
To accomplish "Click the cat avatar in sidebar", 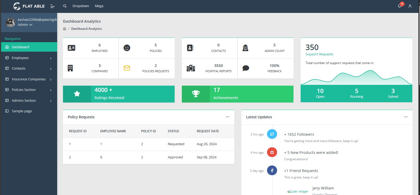I will pos(11,23).
